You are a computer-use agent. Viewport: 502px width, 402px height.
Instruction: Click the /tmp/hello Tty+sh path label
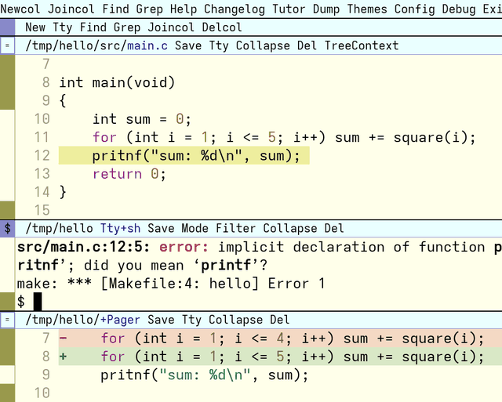coord(83,228)
